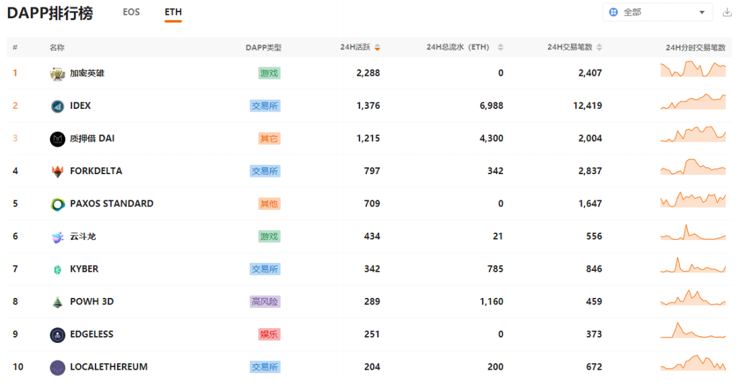Sort by 24H交易笔数 column arrow
The image size is (740, 390).
599,47
